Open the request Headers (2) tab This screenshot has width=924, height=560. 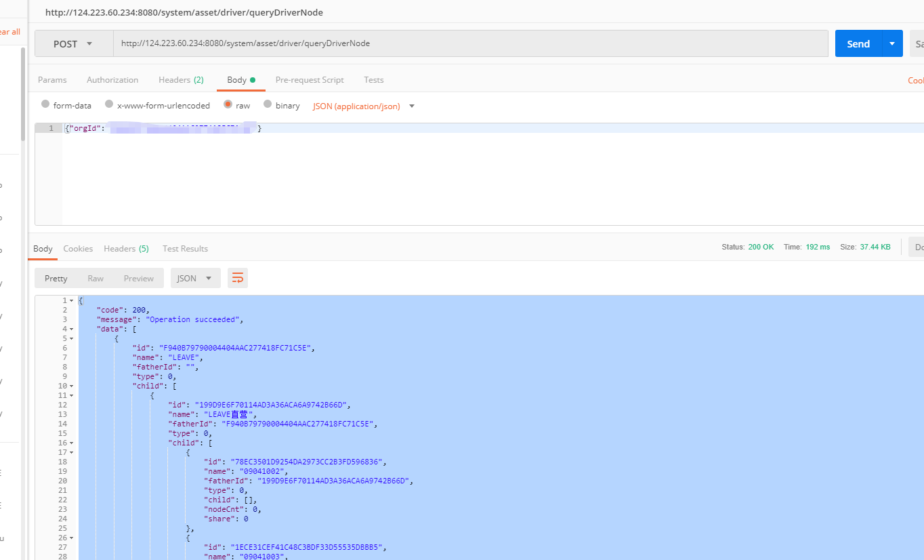pyautogui.click(x=181, y=80)
